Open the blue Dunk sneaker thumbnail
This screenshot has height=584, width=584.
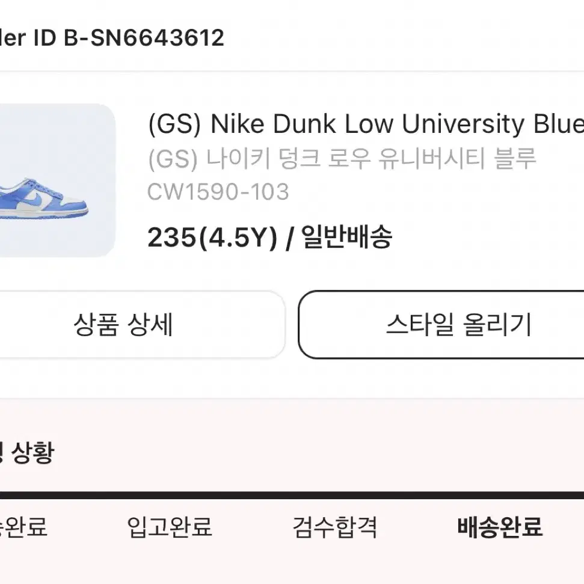[x=56, y=180]
